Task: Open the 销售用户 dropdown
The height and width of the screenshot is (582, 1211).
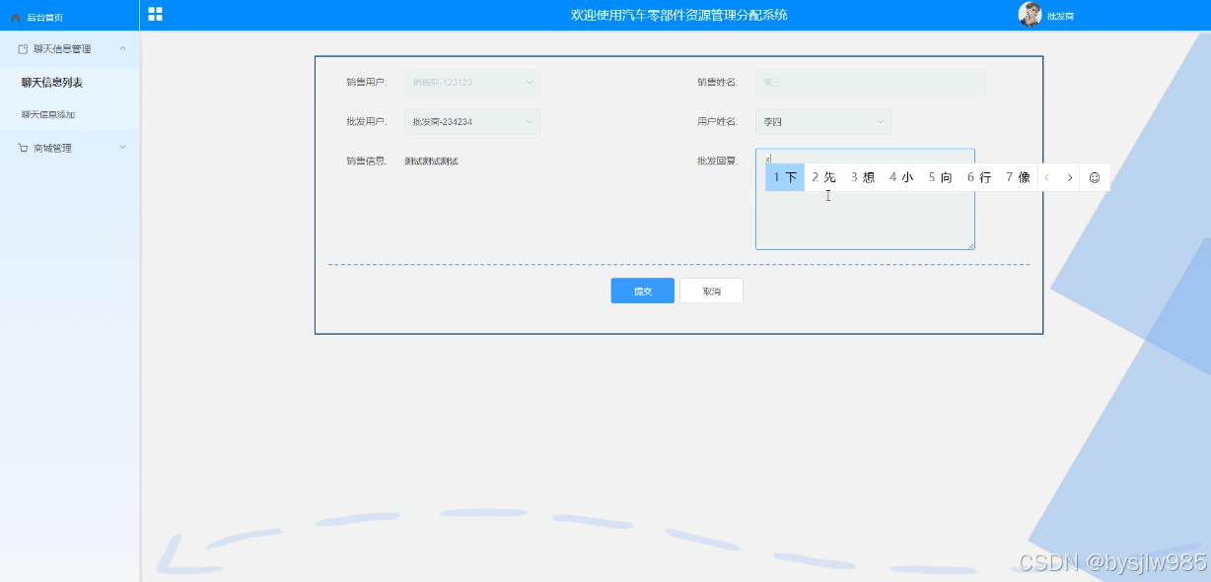Action: 472,83
